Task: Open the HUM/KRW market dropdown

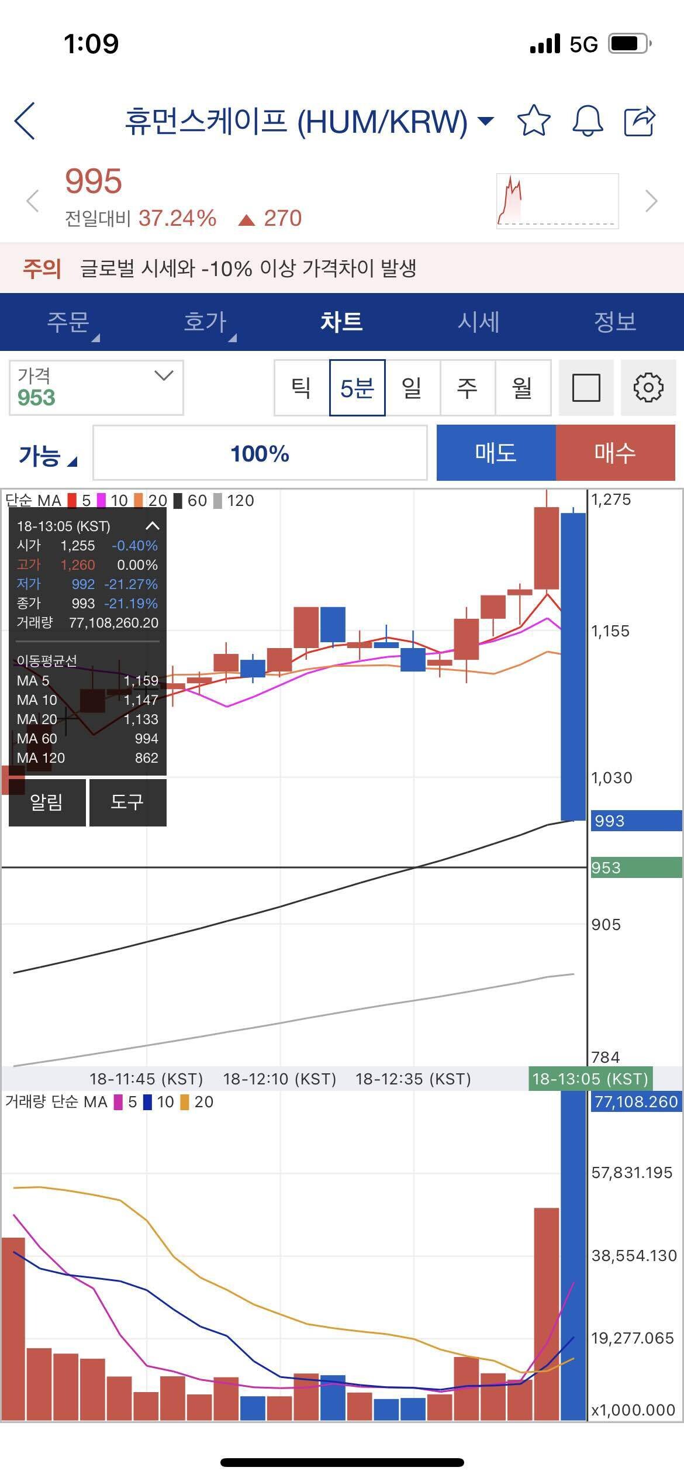Action: pos(485,121)
